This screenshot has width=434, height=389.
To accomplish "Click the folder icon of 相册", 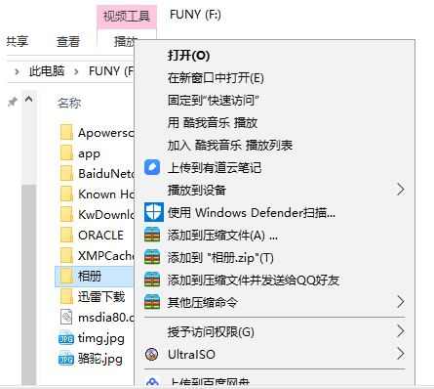I will tap(66, 276).
